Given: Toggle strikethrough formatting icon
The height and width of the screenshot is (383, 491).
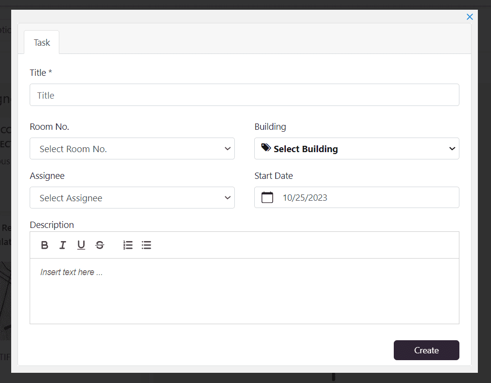Looking at the screenshot, I should pyautogui.click(x=100, y=245).
